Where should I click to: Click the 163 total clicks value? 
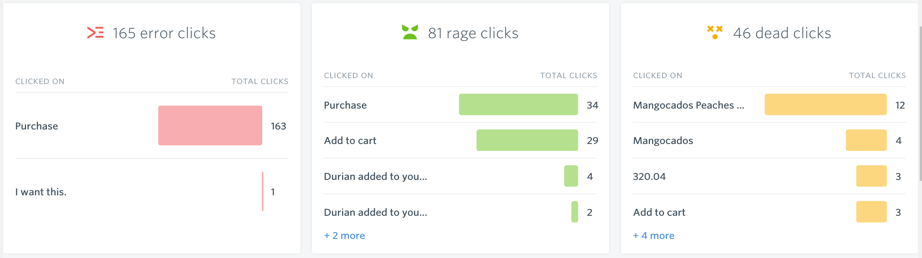click(x=278, y=126)
